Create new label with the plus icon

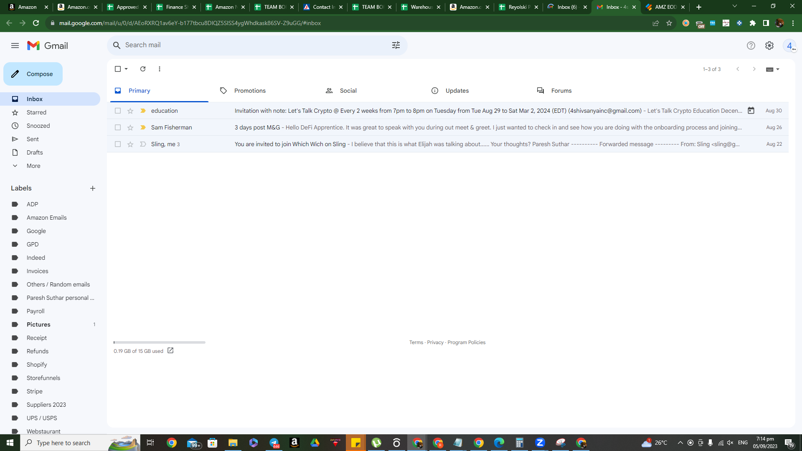pos(93,188)
